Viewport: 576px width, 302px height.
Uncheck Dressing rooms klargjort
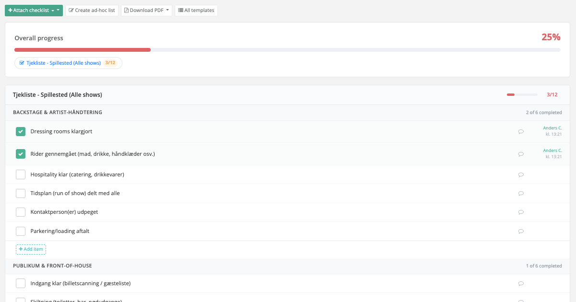[21, 131]
